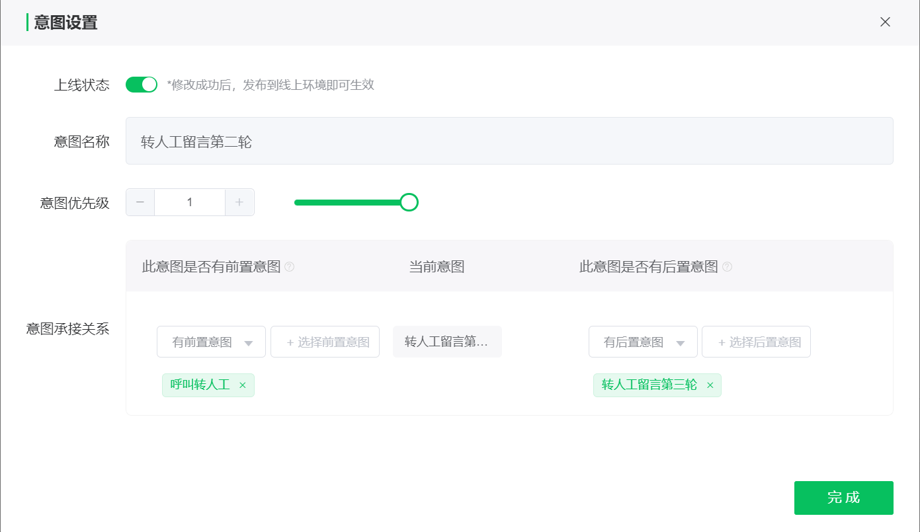920x532 pixels.
Task: Open help icon beside 此意图是否有前置意图
Action: 289,267
